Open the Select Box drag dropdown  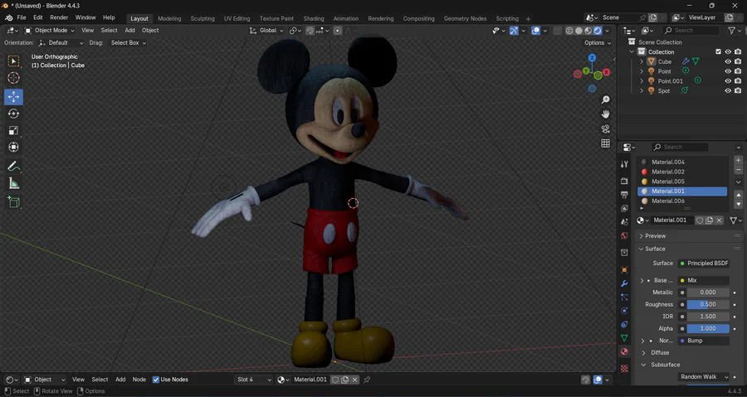(x=128, y=43)
